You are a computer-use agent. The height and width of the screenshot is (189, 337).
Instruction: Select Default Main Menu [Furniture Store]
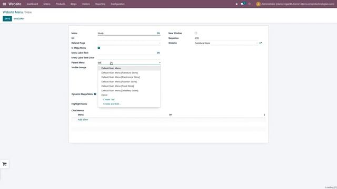[129, 72]
